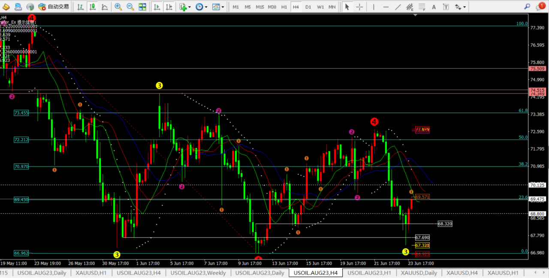Activate the crosshair tool
Screen dimensions: 549x278
[x=359, y=7]
